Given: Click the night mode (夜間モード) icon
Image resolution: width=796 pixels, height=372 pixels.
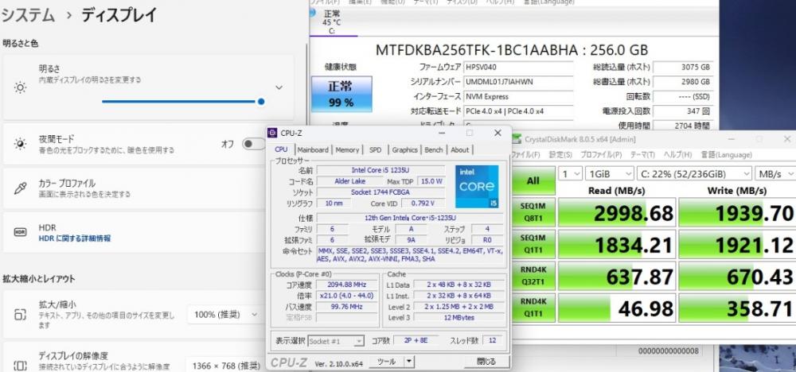Looking at the screenshot, I should click(21, 144).
